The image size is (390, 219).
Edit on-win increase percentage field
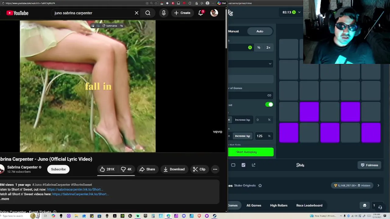(x=264, y=120)
